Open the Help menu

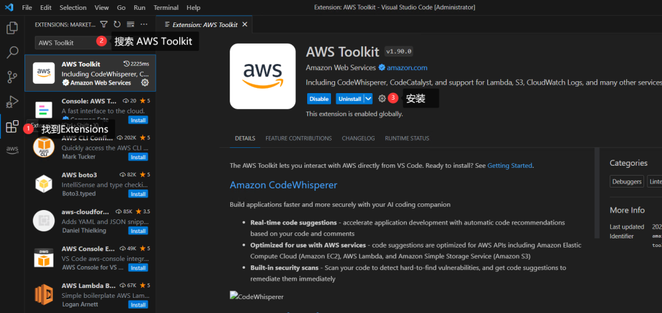point(193,7)
